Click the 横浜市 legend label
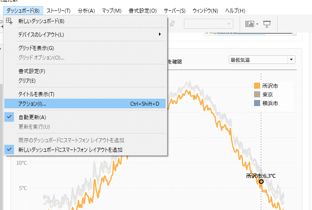Viewport: 312px width, 210px height. (270, 103)
